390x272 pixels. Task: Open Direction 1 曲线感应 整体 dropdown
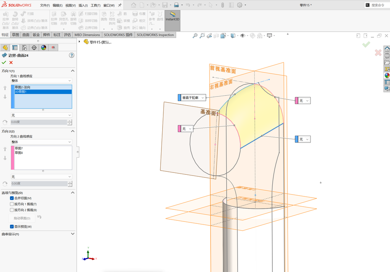[x=41, y=81]
